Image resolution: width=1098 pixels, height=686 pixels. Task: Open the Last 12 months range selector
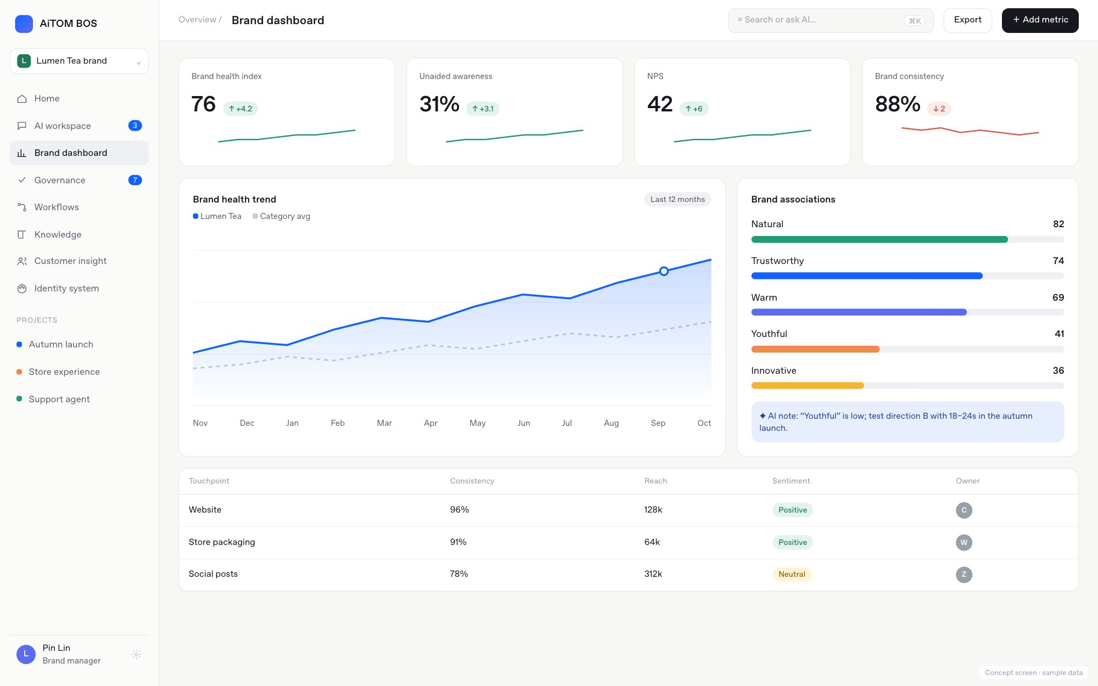(x=677, y=199)
